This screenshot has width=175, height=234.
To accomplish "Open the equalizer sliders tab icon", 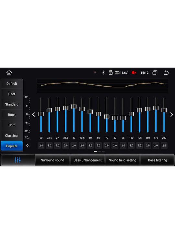I will point(18,160).
